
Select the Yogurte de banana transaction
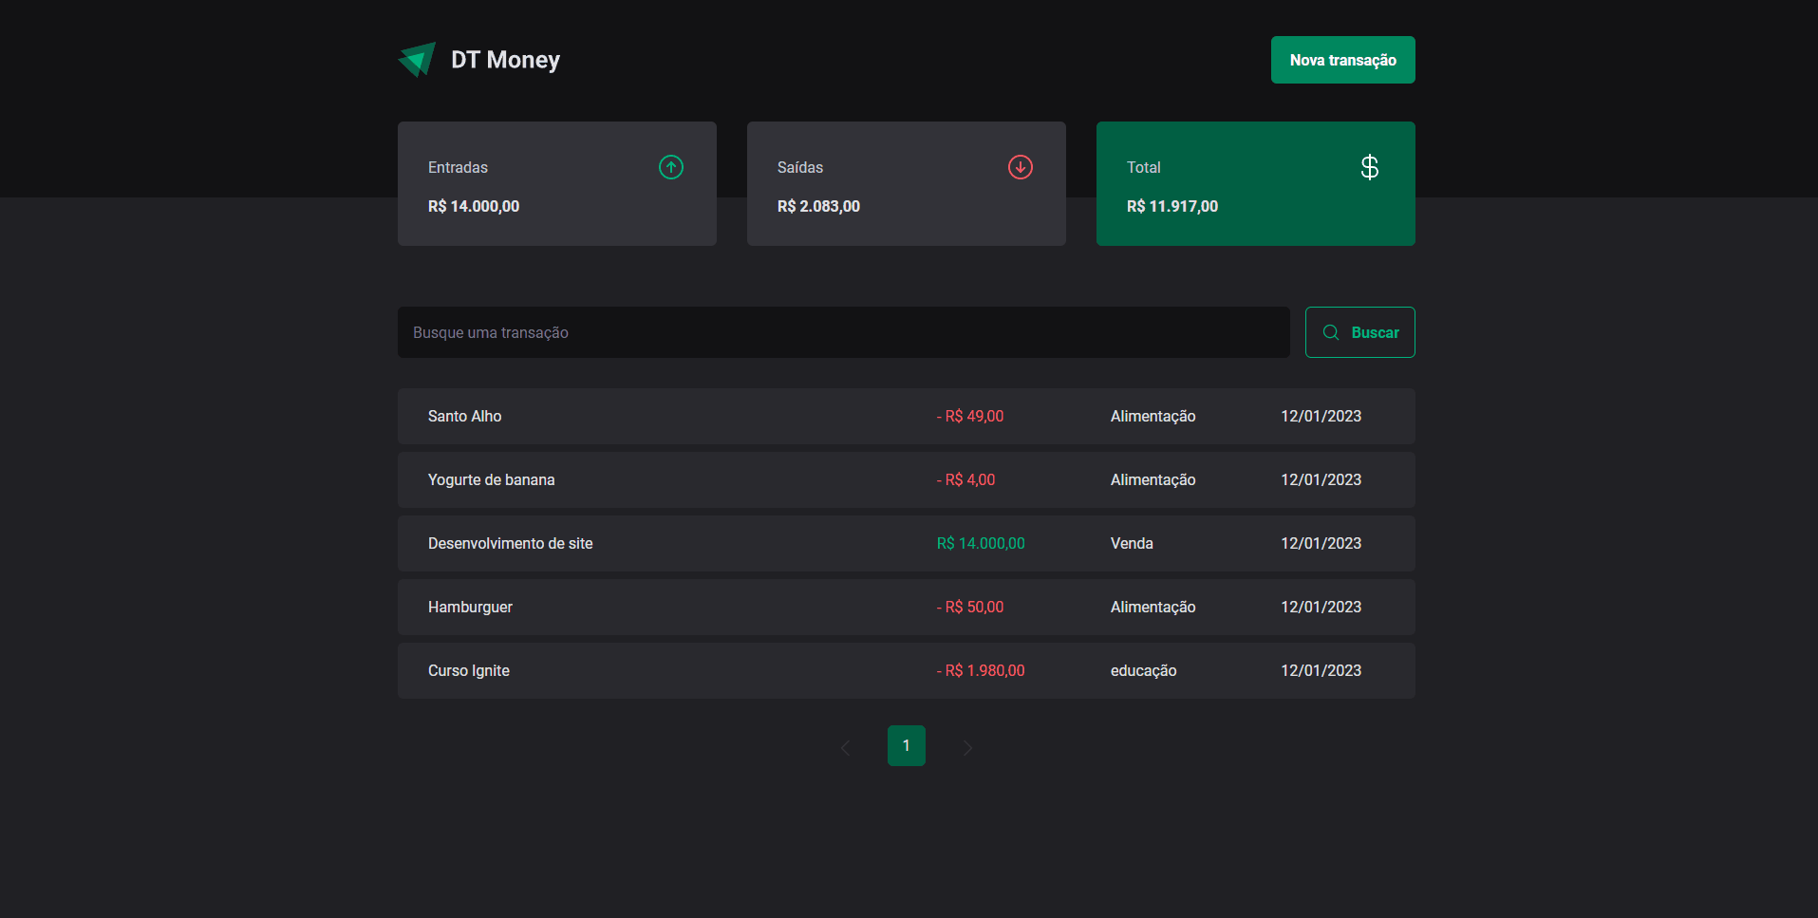tap(492, 480)
